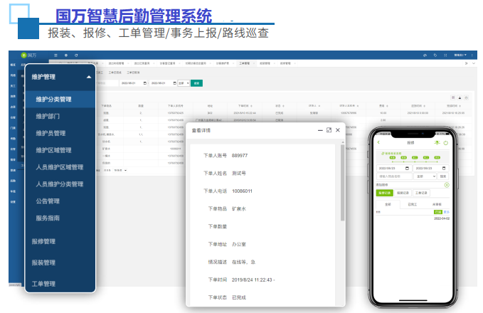The image size is (483, 313).
Task: Open the 全部 dropdown in phone app
Action: (424, 176)
